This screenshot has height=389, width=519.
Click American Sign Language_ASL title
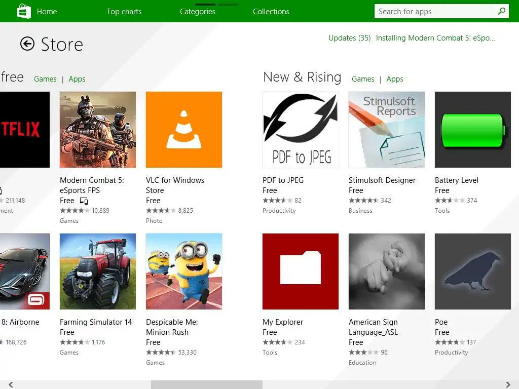[374, 327]
